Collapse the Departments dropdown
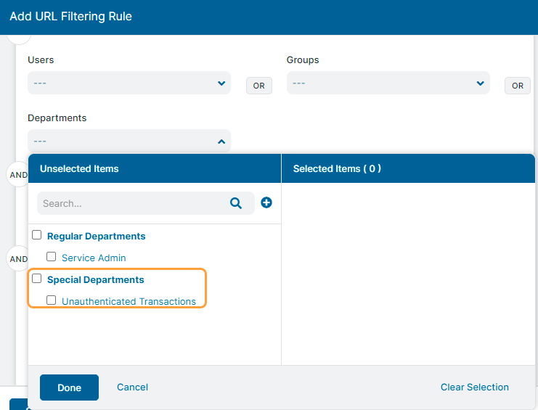Viewport: 538px width, 410px height. (129, 141)
